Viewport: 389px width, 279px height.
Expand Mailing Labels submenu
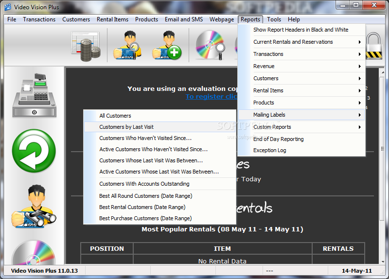[x=301, y=115]
